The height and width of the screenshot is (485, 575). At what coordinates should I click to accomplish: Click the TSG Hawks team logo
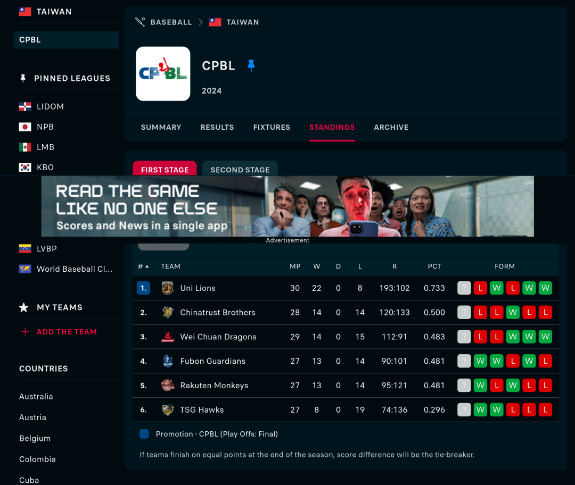click(x=168, y=409)
